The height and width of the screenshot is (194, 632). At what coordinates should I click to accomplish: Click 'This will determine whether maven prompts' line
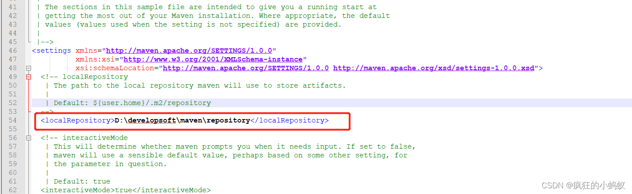tap(235, 146)
